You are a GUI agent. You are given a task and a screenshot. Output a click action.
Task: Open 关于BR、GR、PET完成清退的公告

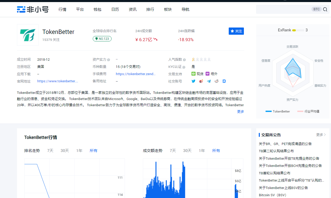285,144
